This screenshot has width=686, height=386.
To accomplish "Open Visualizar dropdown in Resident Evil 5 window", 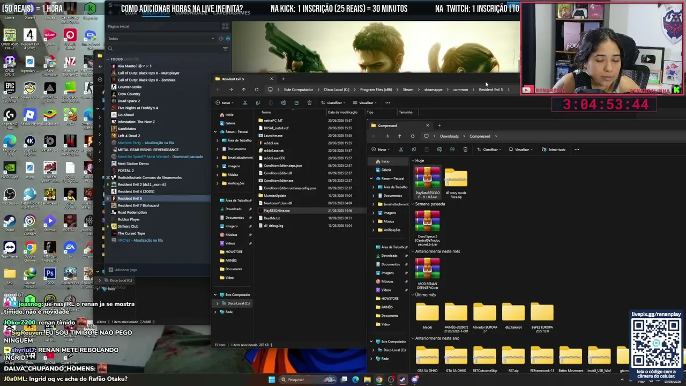I will 366,103.
